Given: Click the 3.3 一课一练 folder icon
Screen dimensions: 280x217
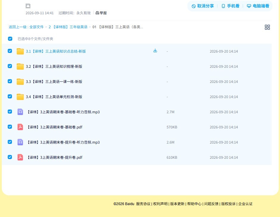Looking at the screenshot, I should (20, 81).
